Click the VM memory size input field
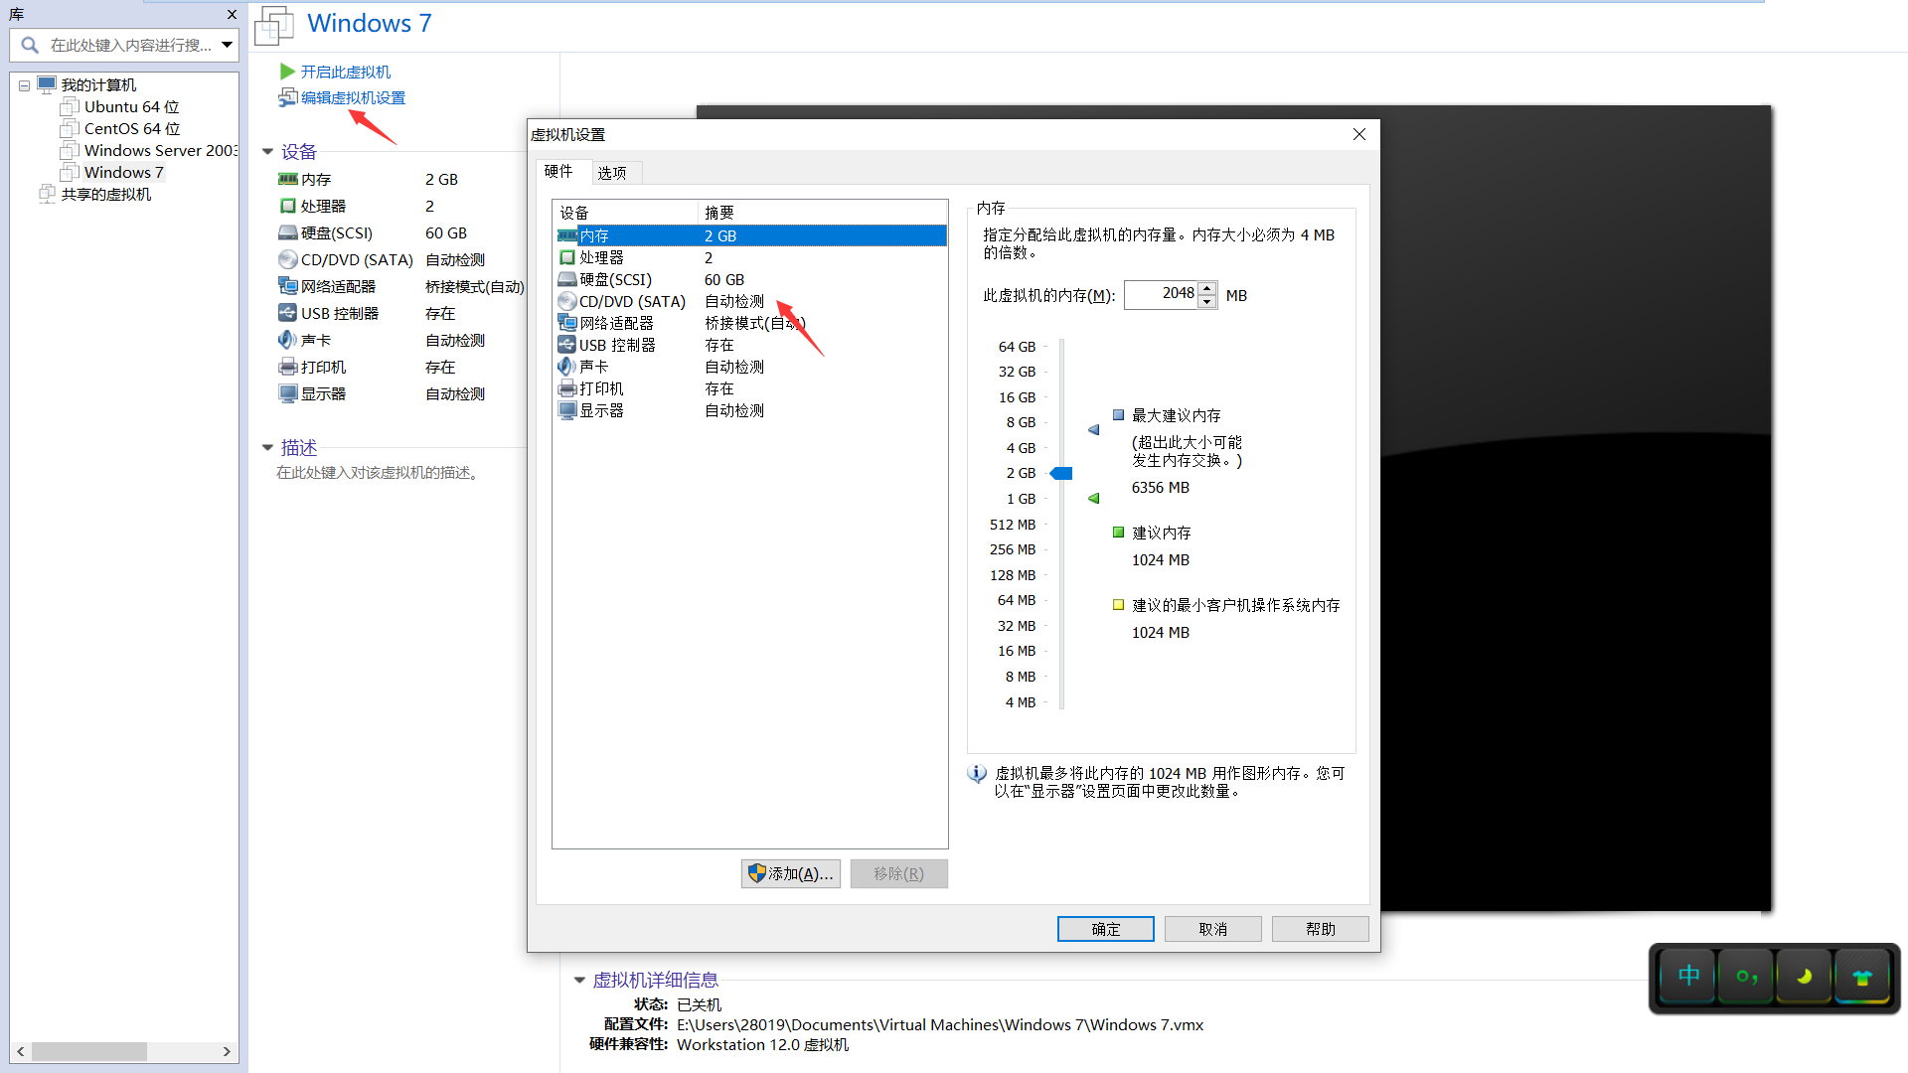The height and width of the screenshot is (1073, 1908). coord(1161,294)
